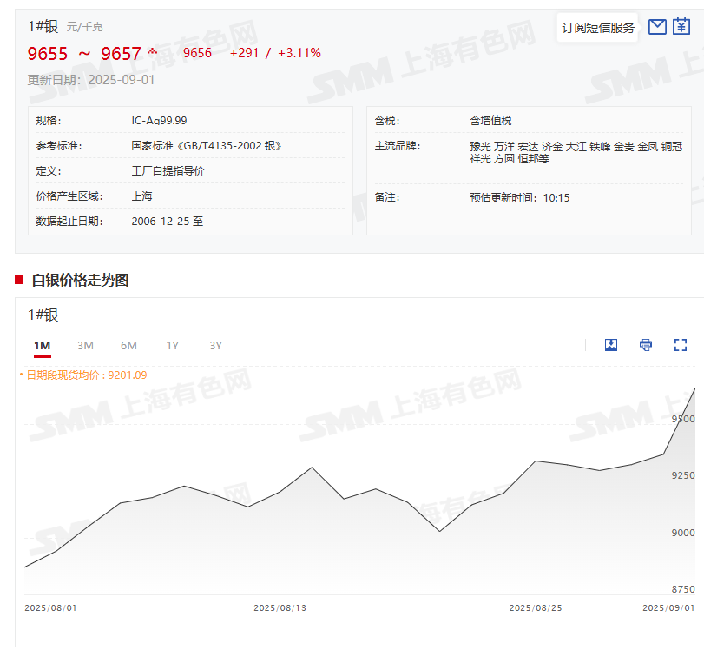Image resolution: width=704 pixels, height=650 pixels.
Task: Click the envelope SMS subscription icon
Action: coord(657,27)
